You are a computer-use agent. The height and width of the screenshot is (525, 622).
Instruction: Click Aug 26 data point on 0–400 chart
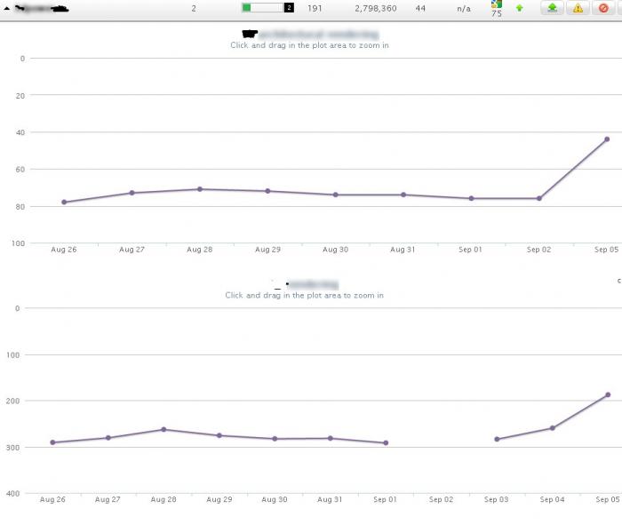point(52,442)
